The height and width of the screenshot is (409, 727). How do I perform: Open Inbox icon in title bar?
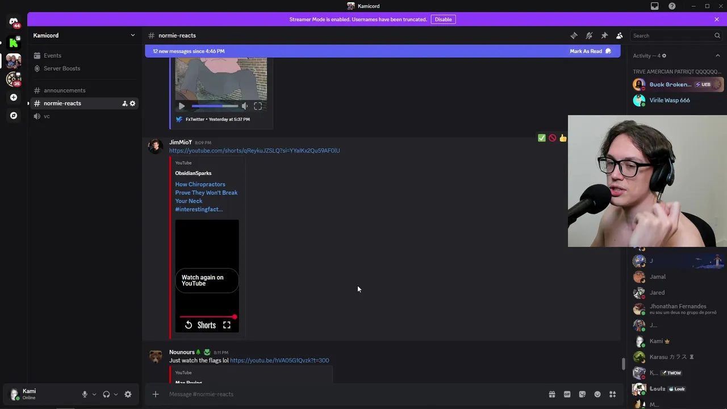[x=655, y=6]
